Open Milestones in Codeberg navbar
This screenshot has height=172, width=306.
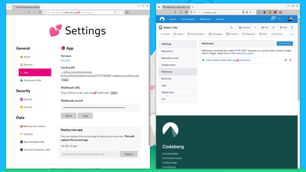pyautogui.click(x=205, y=19)
